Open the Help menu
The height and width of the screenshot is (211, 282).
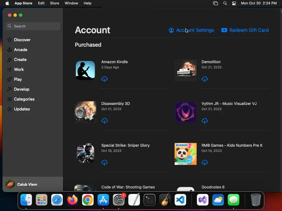pos(87,3)
